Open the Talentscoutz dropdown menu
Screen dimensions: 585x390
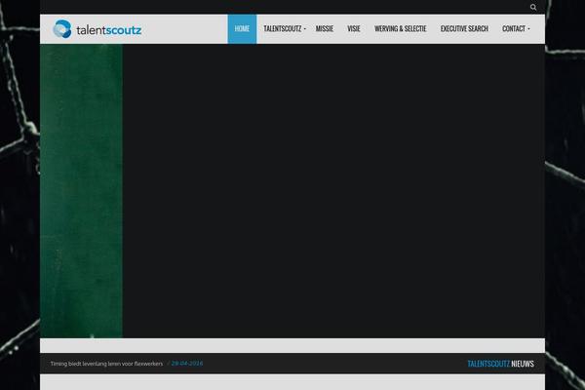point(285,28)
